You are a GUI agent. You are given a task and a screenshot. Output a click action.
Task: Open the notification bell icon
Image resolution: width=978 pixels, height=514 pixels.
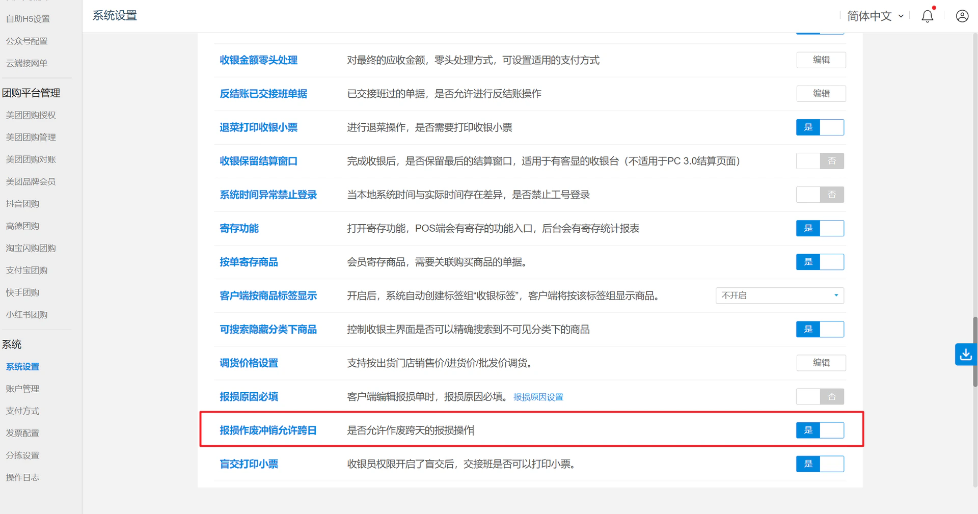click(x=928, y=16)
